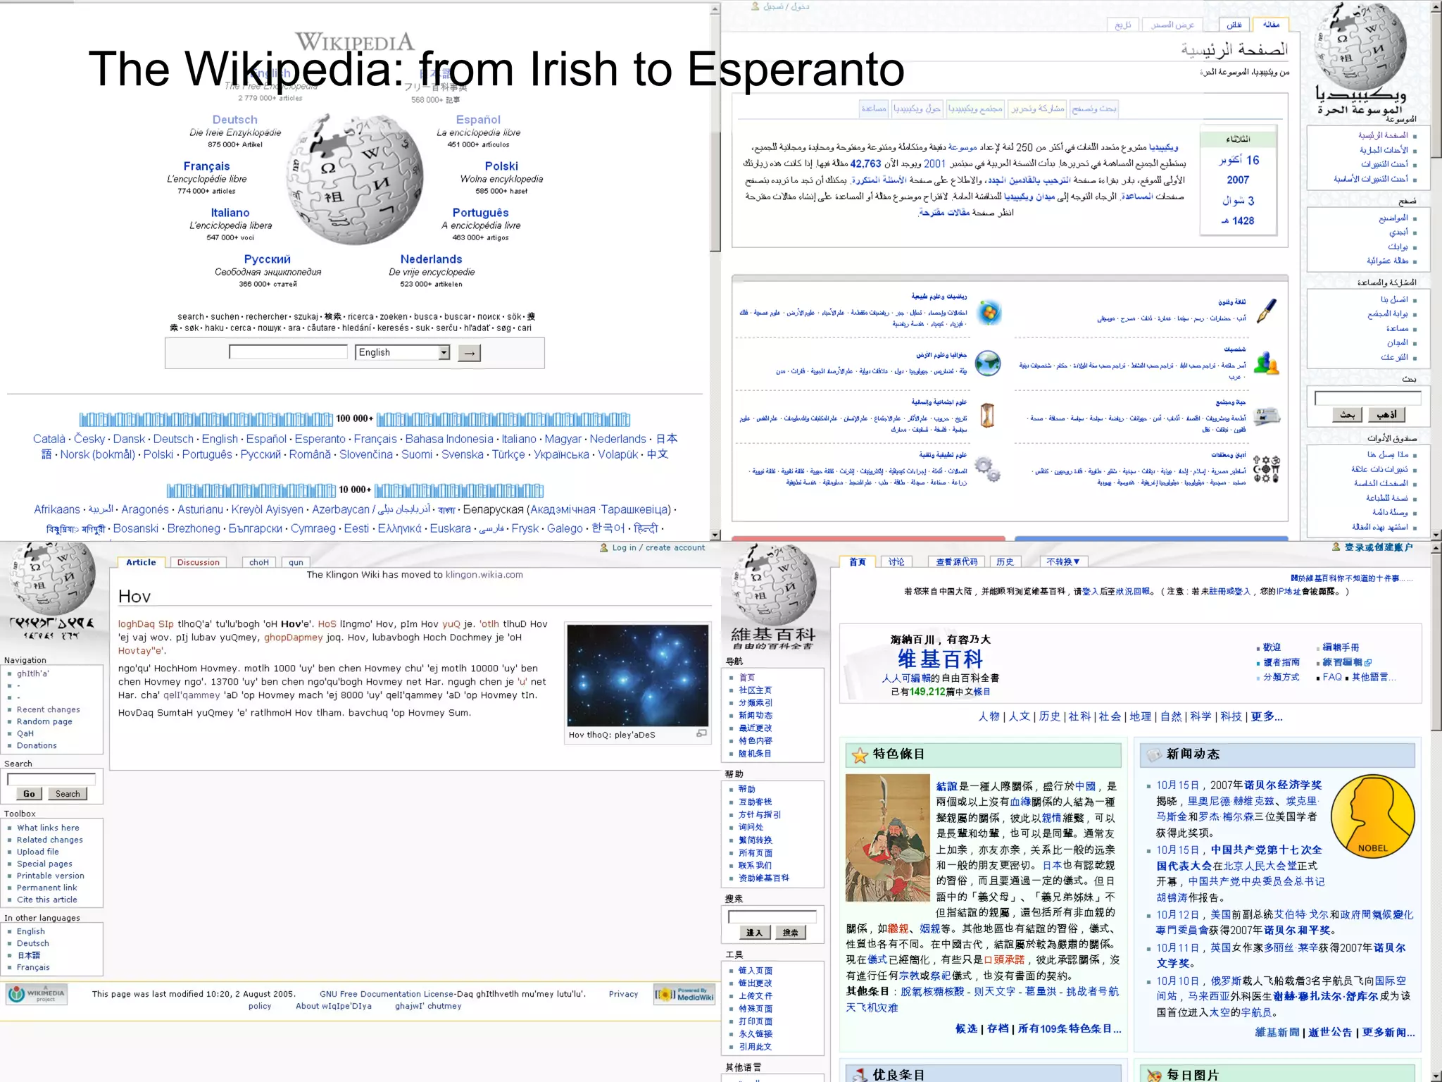Open the Italiano Wikipedia link
Viewport: 1442px width, 1082px height.
tap(230, 213)
